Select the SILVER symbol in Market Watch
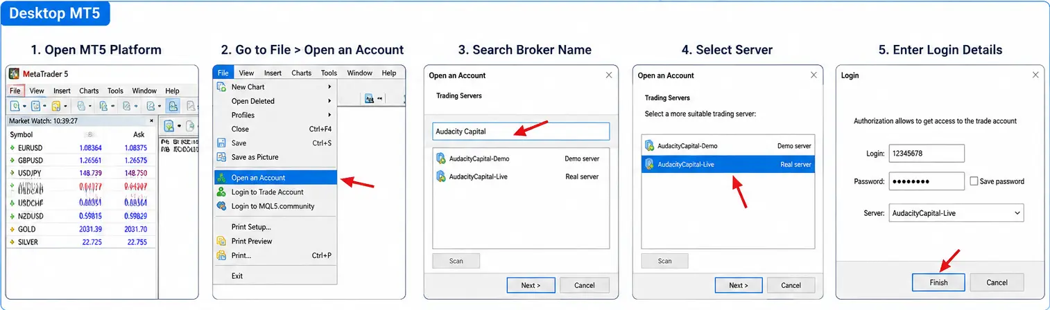This screenshot has height=310, width=1050. [28, 242]
